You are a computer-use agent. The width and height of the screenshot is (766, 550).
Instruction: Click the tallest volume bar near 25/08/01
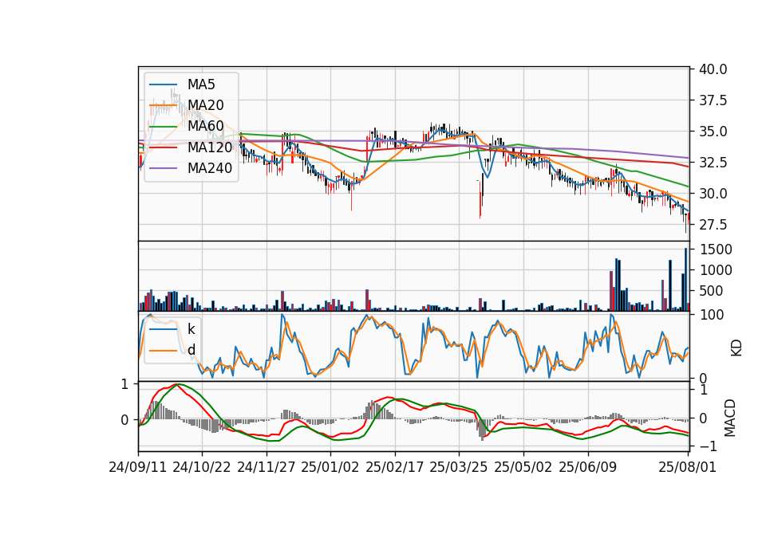[x=686, y=279]
